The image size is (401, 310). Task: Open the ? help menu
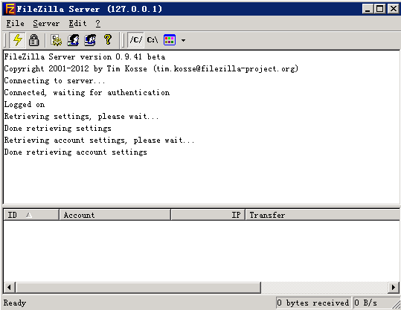pyautogui.click(x=98, y=24)
